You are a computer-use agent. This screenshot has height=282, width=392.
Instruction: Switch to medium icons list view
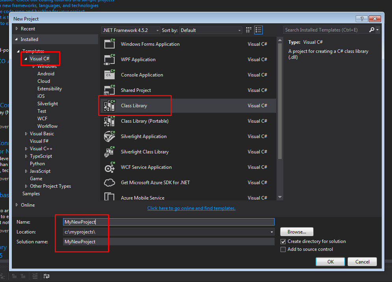[258, 30]
